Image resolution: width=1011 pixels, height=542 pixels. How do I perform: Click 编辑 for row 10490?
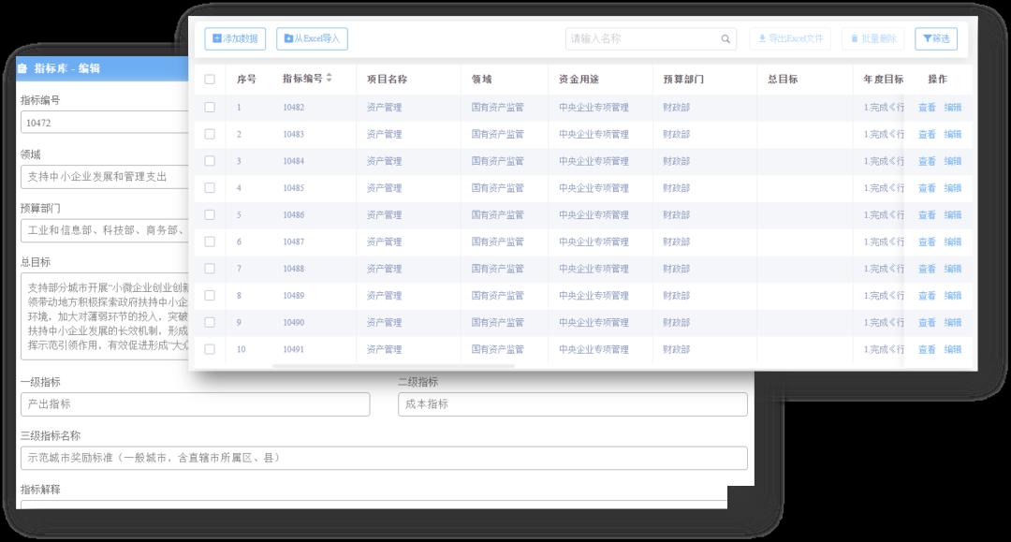coord(952,323)
